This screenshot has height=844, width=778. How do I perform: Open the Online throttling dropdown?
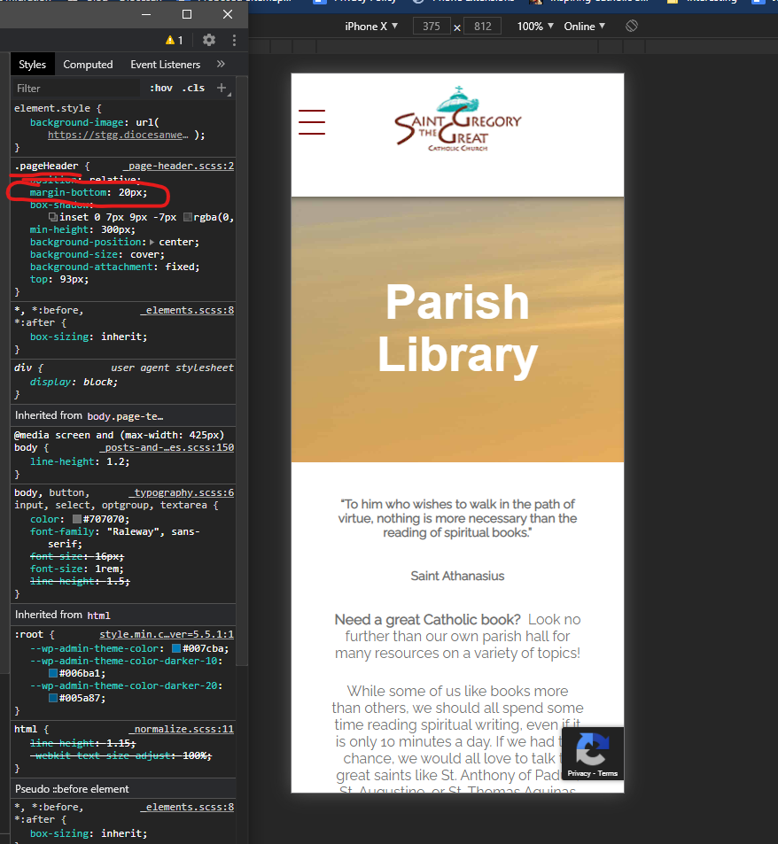pos(584,27)
